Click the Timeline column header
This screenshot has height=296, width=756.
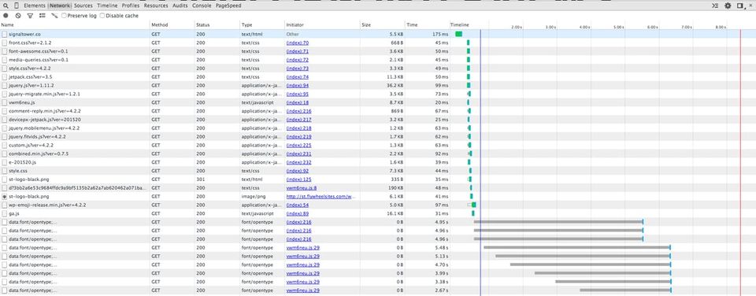pos(459,24)
